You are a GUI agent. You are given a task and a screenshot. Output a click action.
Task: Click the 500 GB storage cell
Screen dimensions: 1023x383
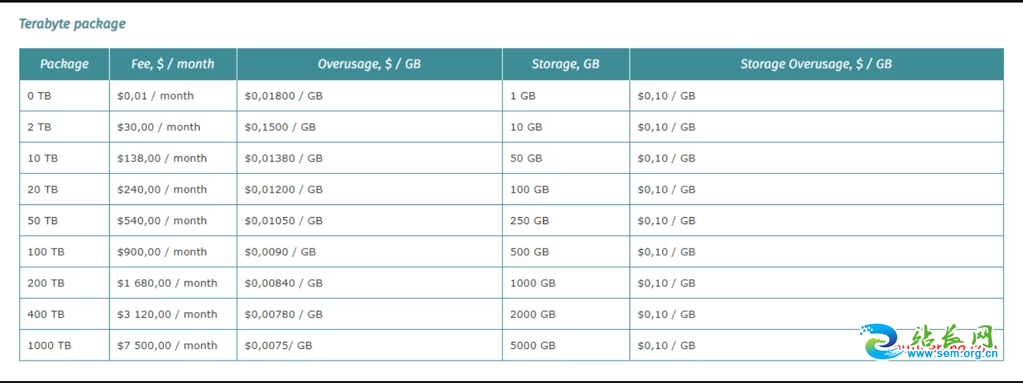coord(565,252)
